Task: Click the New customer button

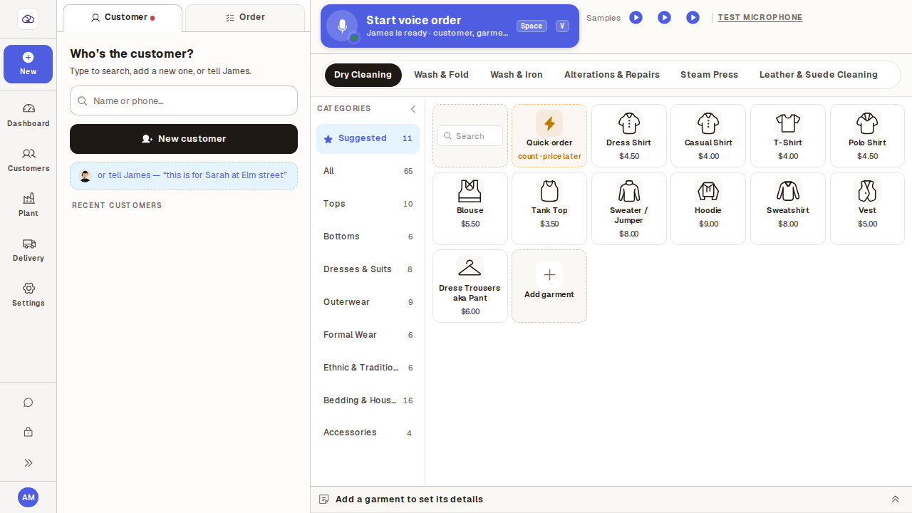Action: coord(184,139)
